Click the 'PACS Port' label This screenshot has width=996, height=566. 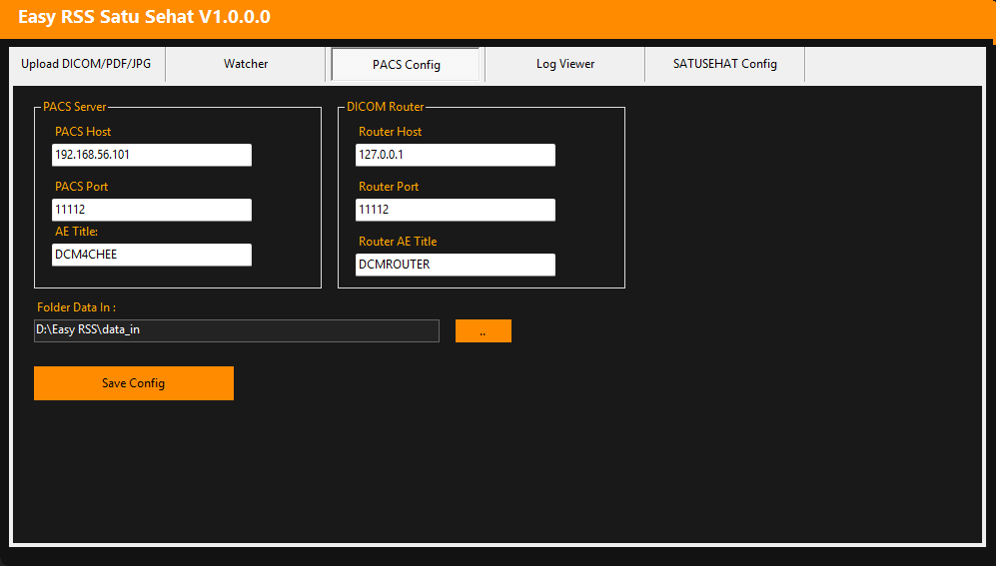81,187
